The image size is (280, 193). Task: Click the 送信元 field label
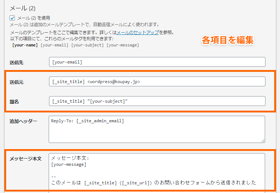tap(16, 82)
